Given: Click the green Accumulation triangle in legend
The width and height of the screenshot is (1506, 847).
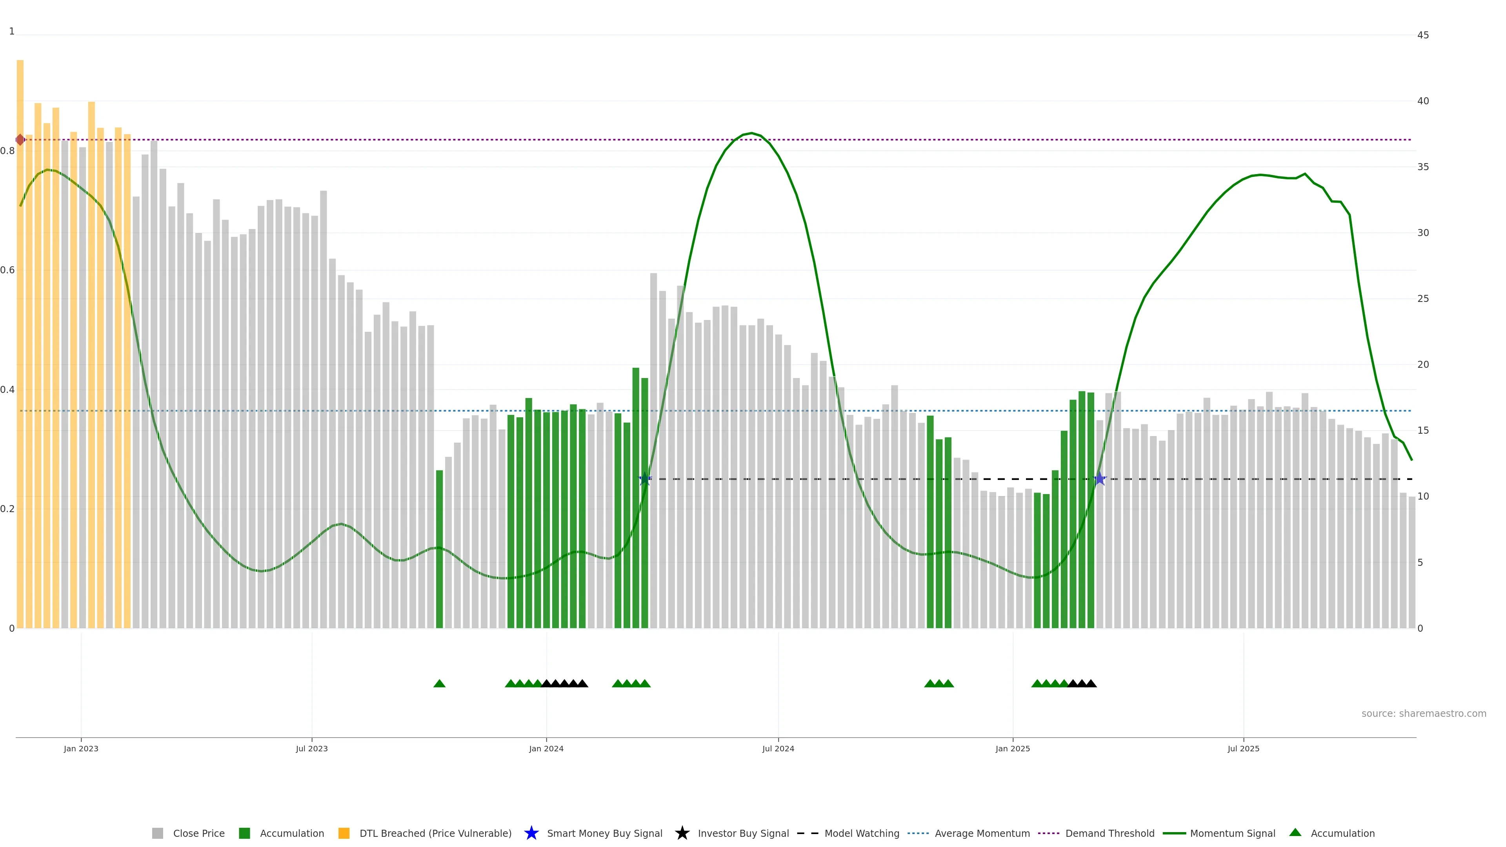Looking at the screenshot, I should coord(1295,832).
